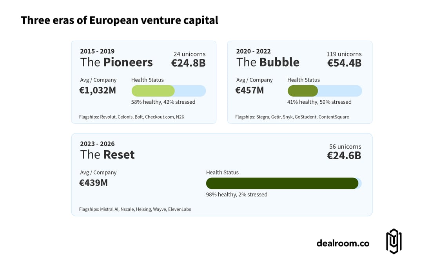Image resolution: width=439 pixels, height=263 pixels.
Task: Click The Bubble health status bar
Action: (325, 91)
